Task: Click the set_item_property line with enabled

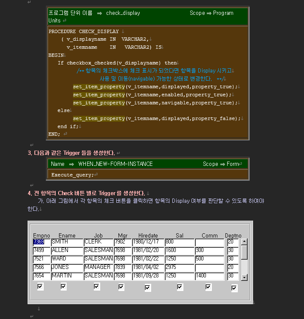Action: (x=152, y=95)
